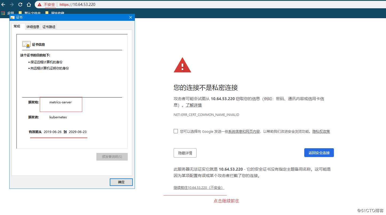This screenshot has height=215, width=386.
Task: Click the 2019-06-26 validity start date
Action: click(53, 132)
